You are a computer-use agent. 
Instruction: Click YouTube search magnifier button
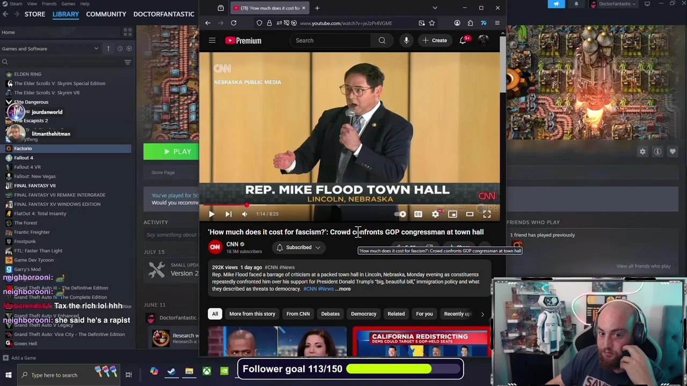(x=382, y=40)
